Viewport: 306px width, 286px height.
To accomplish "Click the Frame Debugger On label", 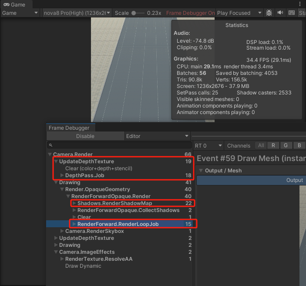I will pos(190,13).
